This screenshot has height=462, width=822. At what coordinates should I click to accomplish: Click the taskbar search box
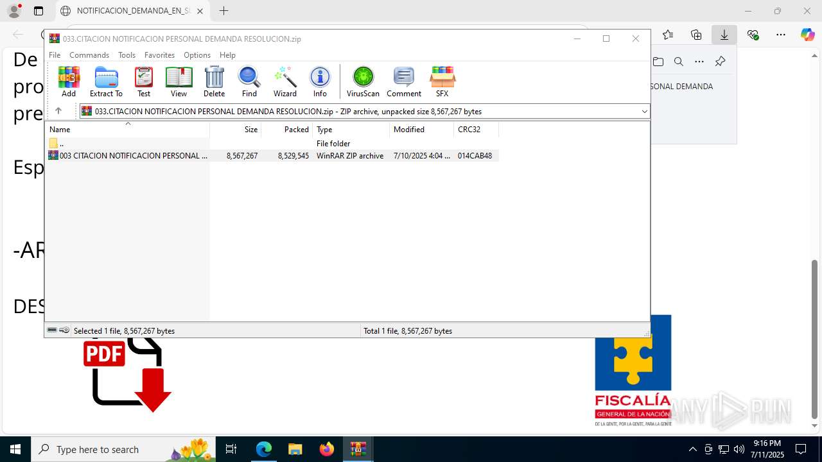(123, 449)
